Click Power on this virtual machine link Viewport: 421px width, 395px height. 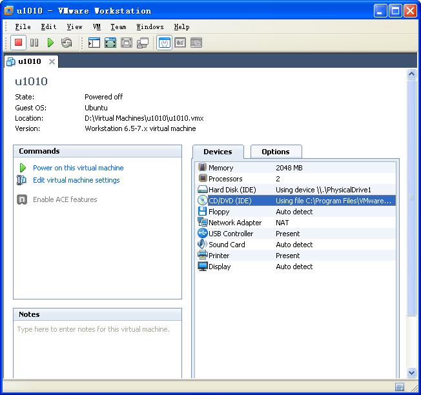coord(78,168)
